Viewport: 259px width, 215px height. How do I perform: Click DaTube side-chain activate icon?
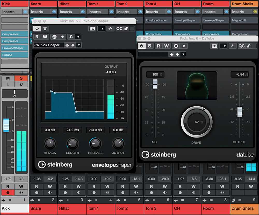point(232,46)
